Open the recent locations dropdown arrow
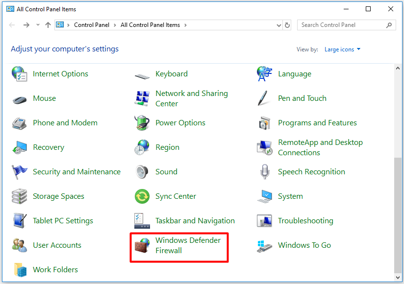Screen dimensions: 404x284 tap(38, 25)
